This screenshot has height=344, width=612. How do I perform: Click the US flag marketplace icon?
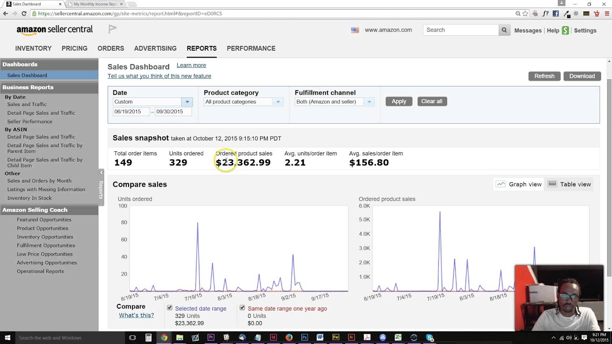point(355,30)
